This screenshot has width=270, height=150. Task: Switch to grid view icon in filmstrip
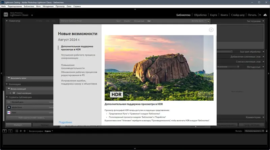(x=17, y=131)
